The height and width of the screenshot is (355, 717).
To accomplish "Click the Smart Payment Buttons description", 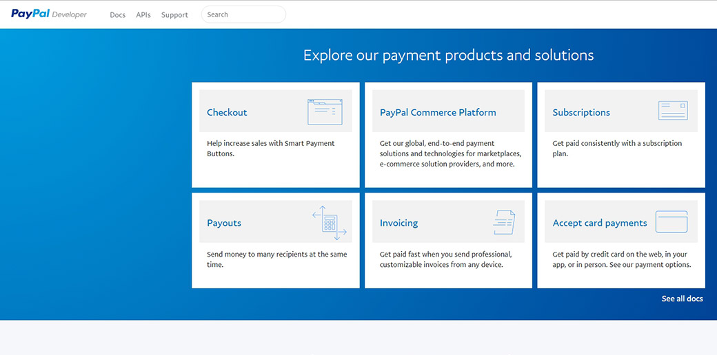I will pyautogui.click(x=270, y=149).
